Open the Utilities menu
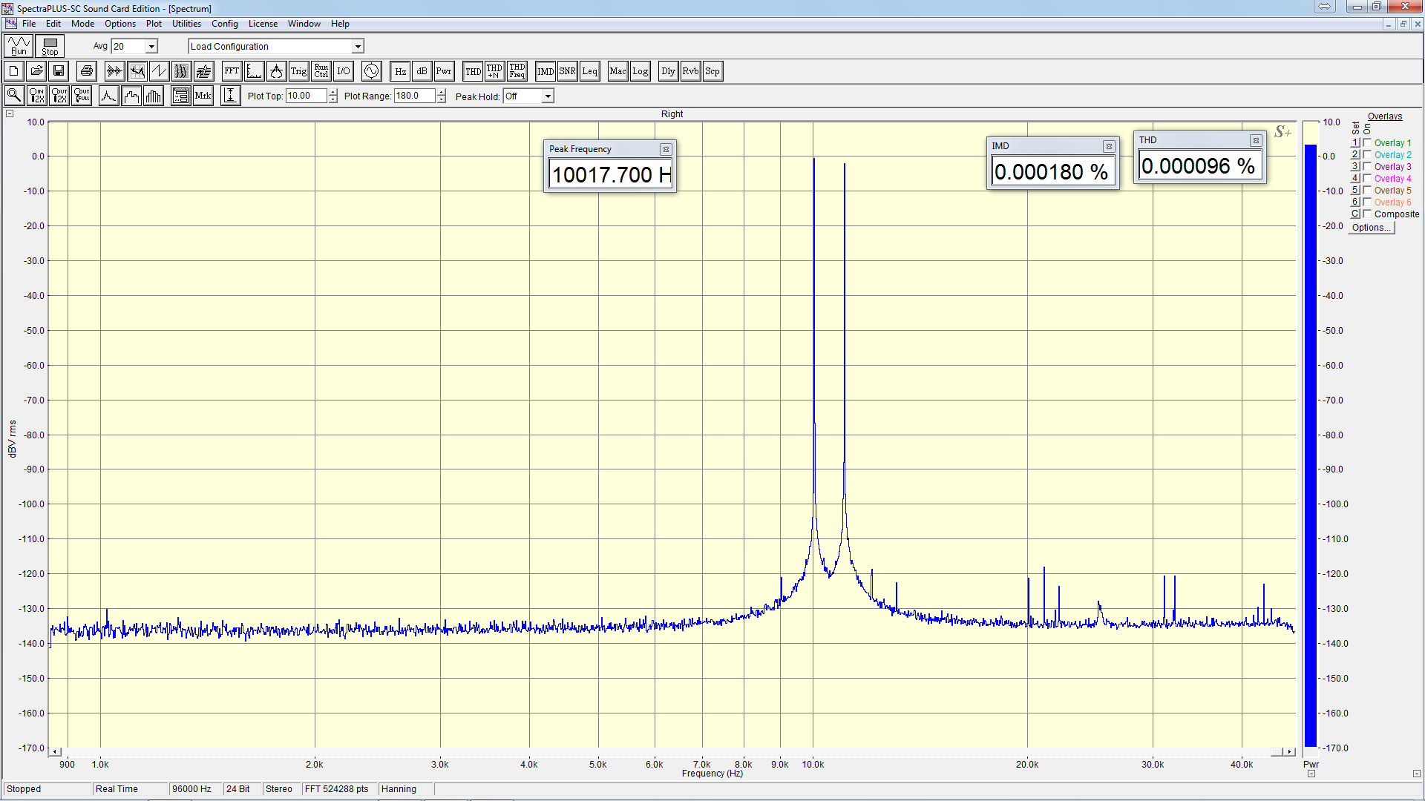This screenshot has width=1425, height=801. coord(186,24)
